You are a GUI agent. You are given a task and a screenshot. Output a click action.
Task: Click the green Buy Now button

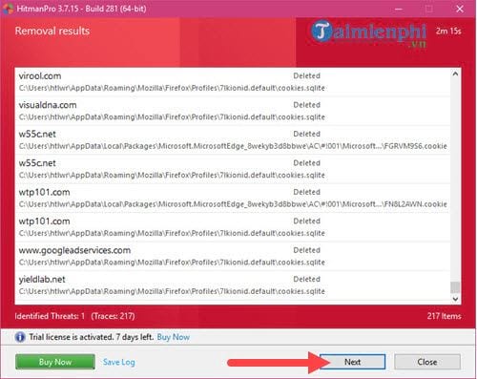[x=55, y=362]
